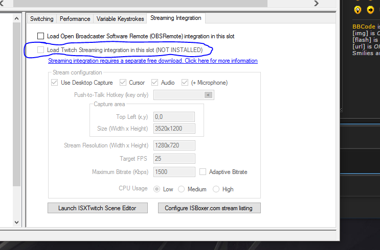This screenshot has height=250, width=380.
Task: Configure ISBoxer.com stream listing
Action: (209, 208)
